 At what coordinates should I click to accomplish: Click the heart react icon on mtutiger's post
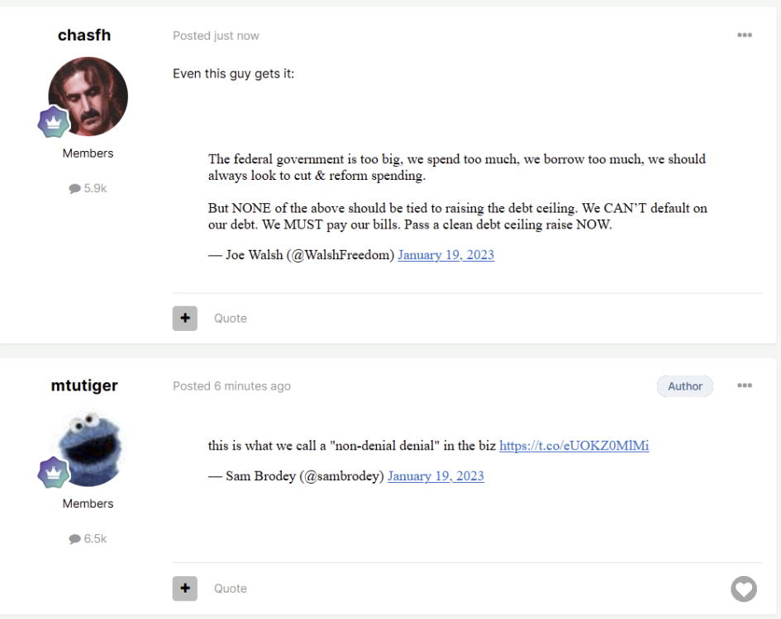point(744,588)
